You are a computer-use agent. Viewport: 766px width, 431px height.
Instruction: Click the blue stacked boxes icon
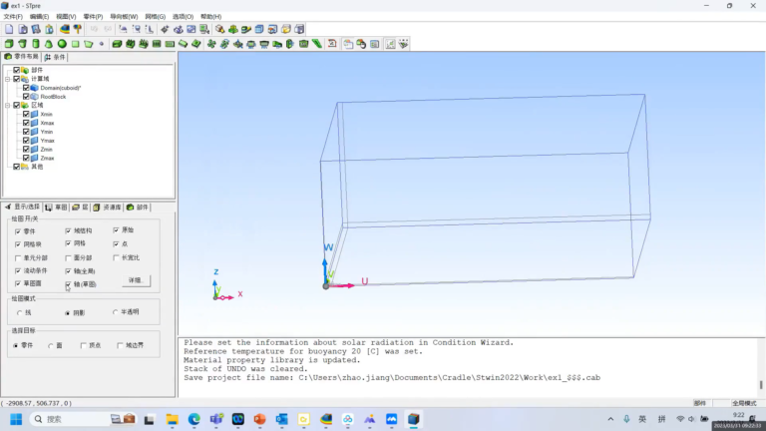(x=259, y=29)
